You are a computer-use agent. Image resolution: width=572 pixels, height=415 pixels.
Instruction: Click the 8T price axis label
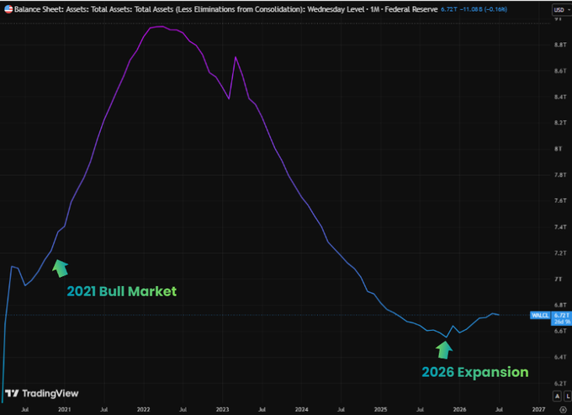(559, 149)
